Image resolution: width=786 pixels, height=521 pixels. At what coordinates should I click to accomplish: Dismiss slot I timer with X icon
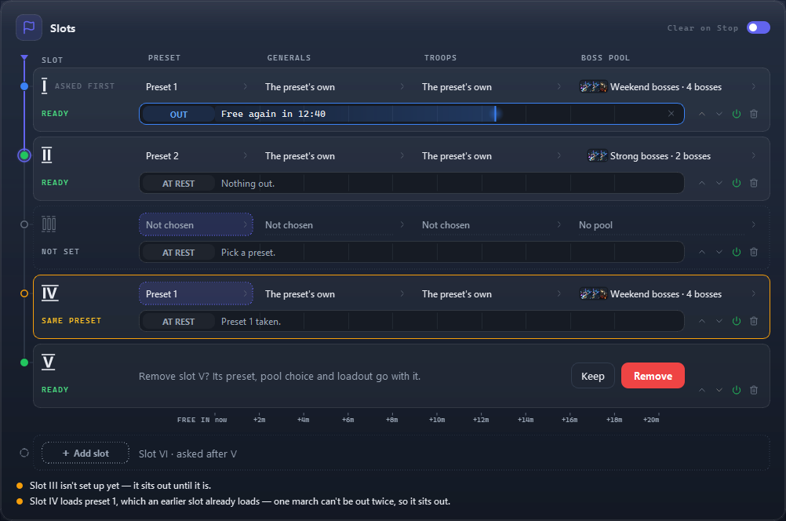coord(671,114)
